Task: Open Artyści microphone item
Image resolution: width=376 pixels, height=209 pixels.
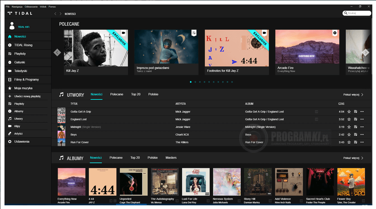Action: (10, 134)
